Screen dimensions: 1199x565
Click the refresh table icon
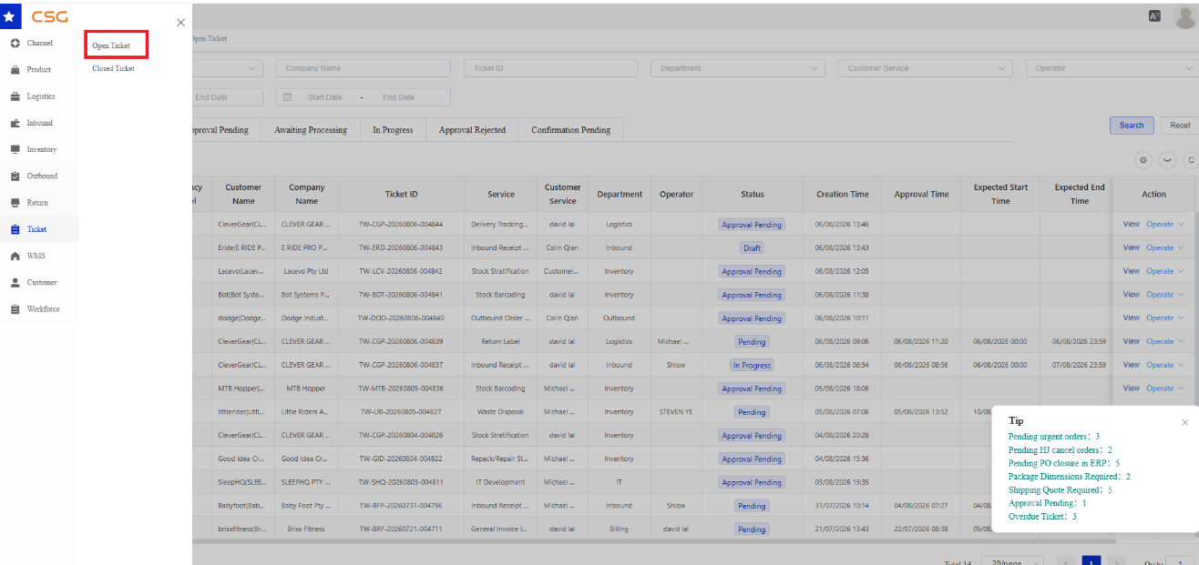tap(1191, 160)
